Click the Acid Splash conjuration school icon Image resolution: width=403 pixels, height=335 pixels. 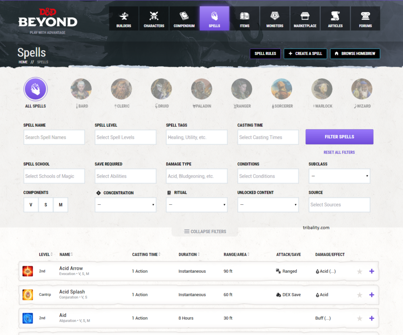(x=28, y=295)
